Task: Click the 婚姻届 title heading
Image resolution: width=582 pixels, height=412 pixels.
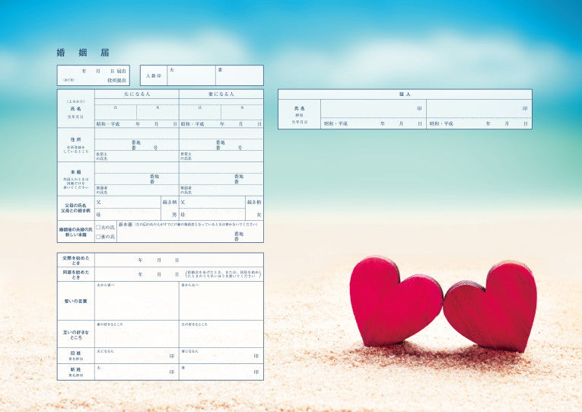Action: click(x=82, y=53)
